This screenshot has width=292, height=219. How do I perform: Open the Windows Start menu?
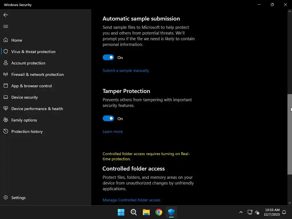(121, 212)
